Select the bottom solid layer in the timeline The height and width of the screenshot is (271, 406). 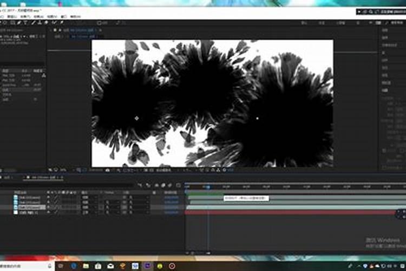(29, 212)
